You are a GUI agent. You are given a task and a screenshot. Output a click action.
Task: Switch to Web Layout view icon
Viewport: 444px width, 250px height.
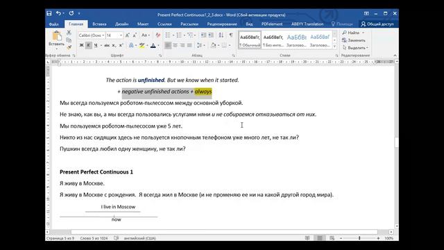[x=332, y=238]
